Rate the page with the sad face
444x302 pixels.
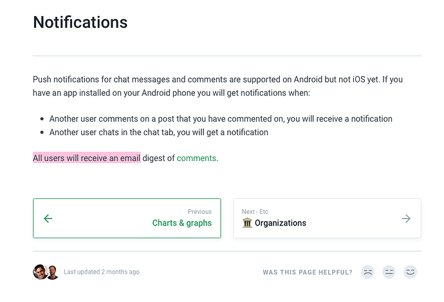367,272
